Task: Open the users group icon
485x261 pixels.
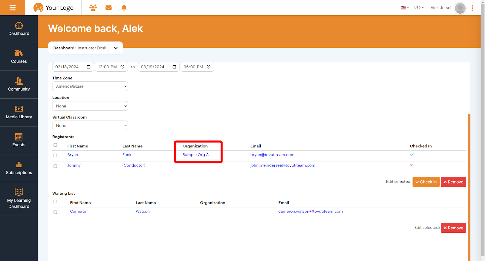Action: (x=93, y=8)
